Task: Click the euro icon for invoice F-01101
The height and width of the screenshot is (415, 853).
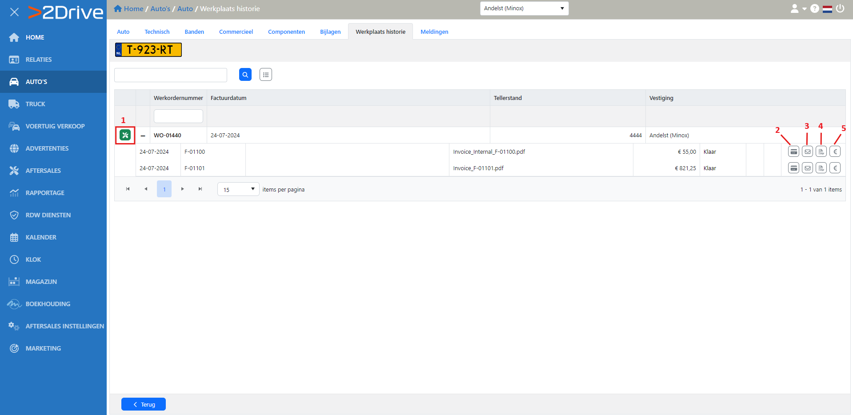Action: point(835,168)
